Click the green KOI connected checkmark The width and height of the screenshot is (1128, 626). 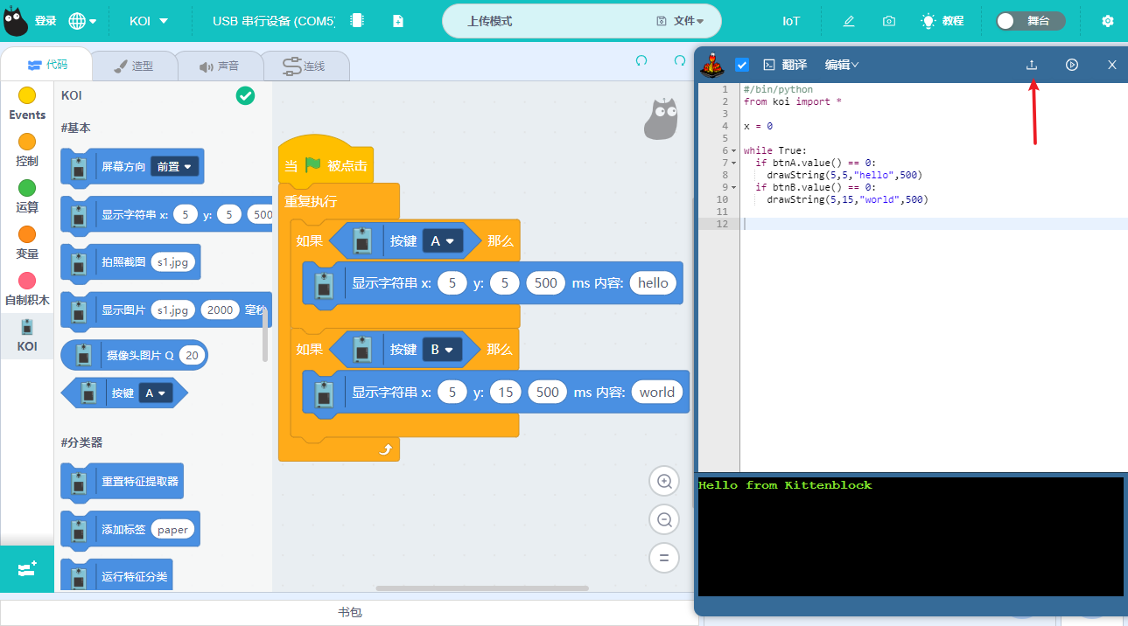pos(245,96)
